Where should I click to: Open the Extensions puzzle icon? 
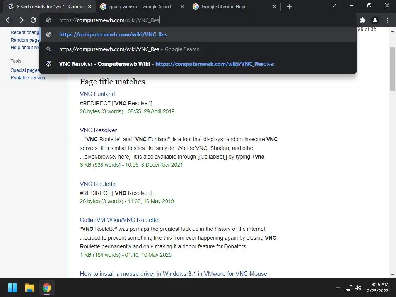(x=363, y=20)
